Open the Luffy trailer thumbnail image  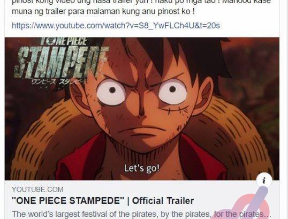pos(142,109)
